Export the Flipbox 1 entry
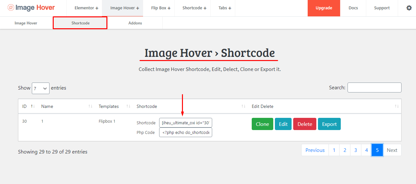 [329, 124]
